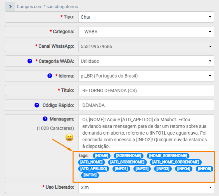219x196 pixels.
Task: Click the Código Rápido input field
Action: click(x=146, y=105)
